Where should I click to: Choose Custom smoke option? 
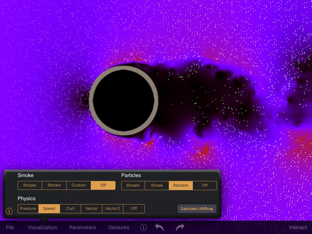(x=79, y=185)
